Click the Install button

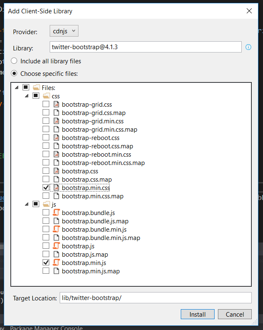click(197, 314)
